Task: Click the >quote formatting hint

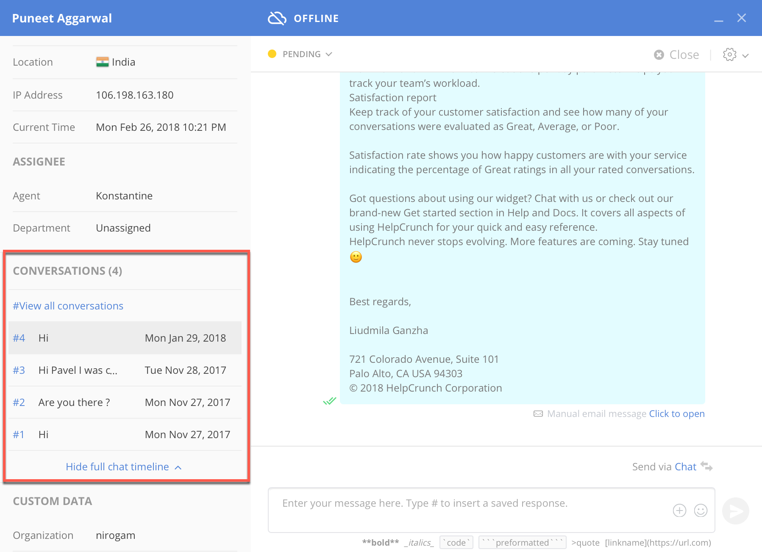Action: coord(585,542)
